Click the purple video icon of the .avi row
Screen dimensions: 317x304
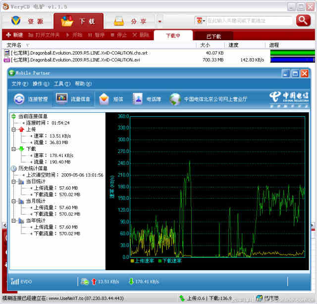pyautogui.click(x=6, y=60)
